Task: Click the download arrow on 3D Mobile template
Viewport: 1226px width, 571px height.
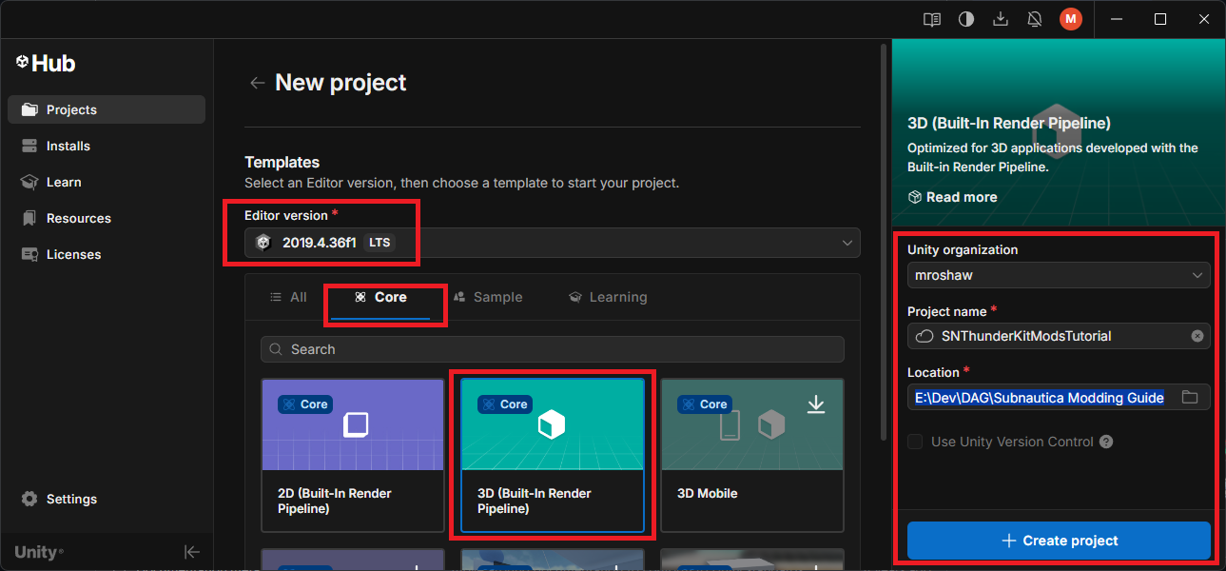Action: tap(815, 404)
